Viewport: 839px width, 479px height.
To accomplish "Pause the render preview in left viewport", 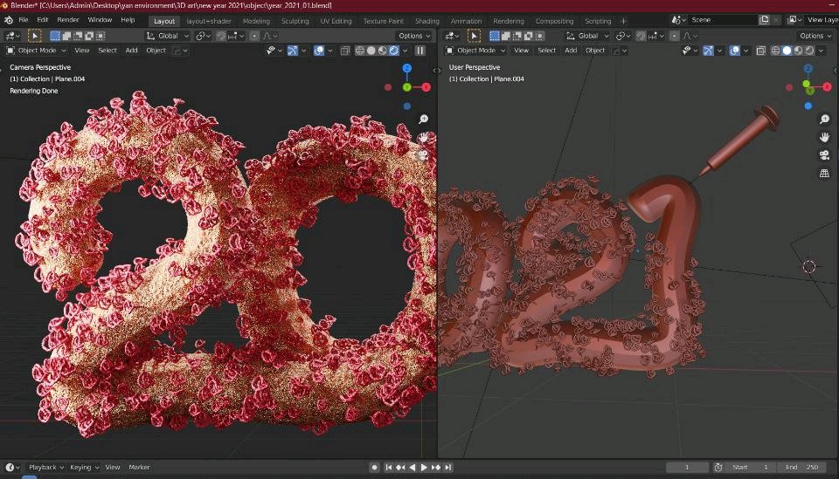I will (x=420, y=51).
